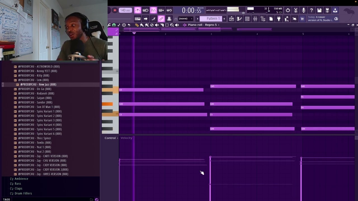This screenshot has width=358, height=201.
Task: Choose the Select marquee tool
Action: (x=167, y=25)
